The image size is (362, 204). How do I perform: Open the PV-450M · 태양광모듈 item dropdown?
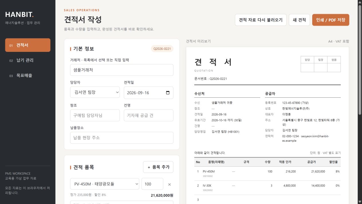tap(105, 184)
